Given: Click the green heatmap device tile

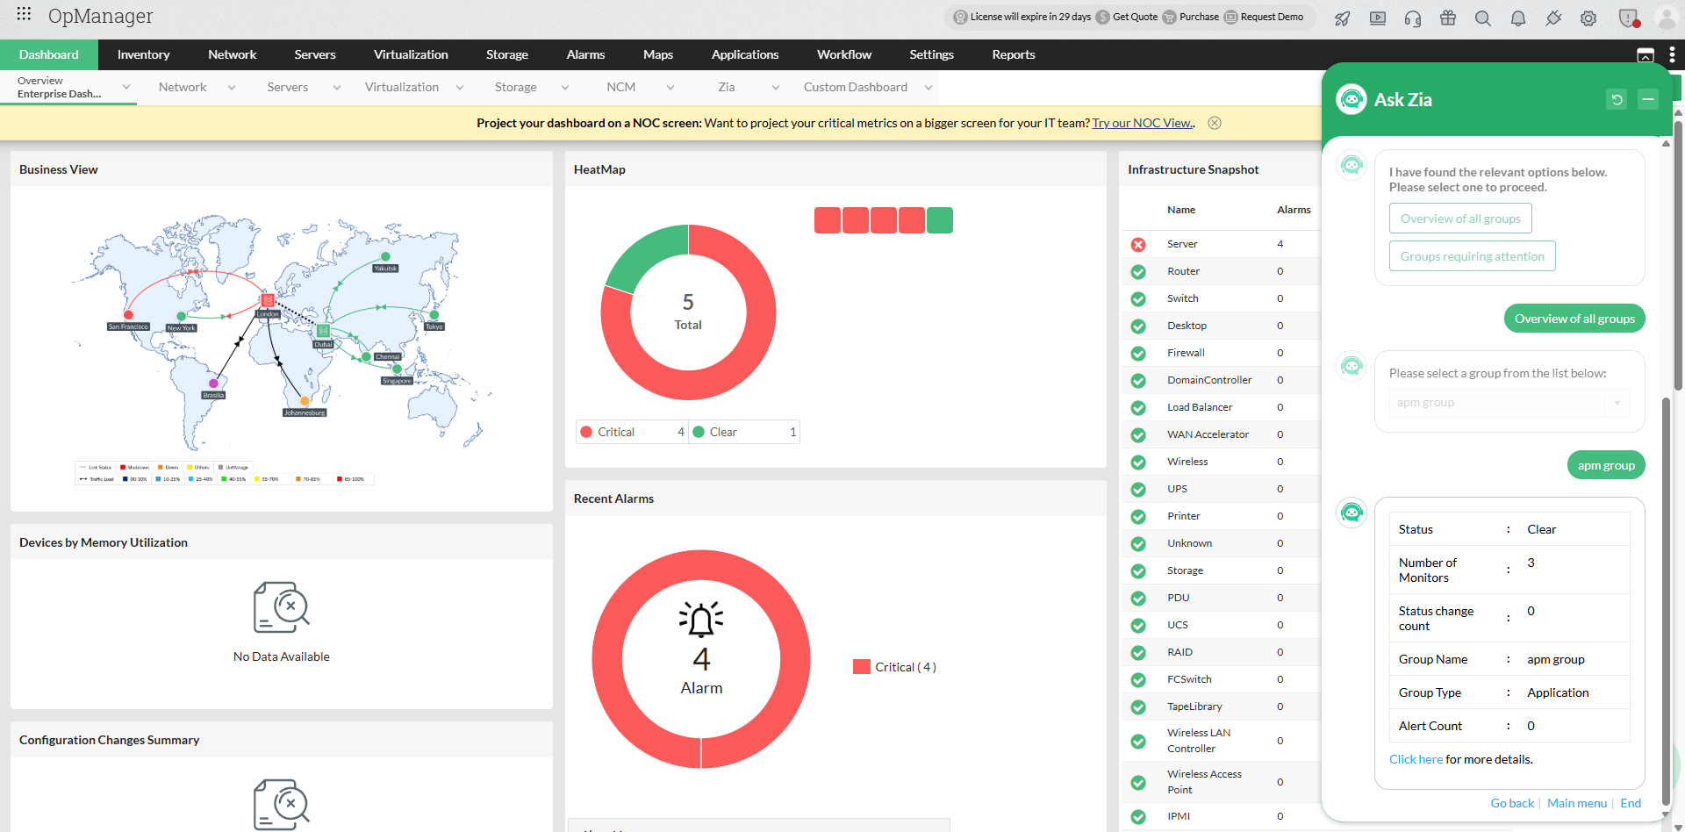Looking at the screenshot, I should (x=940, y=220).
